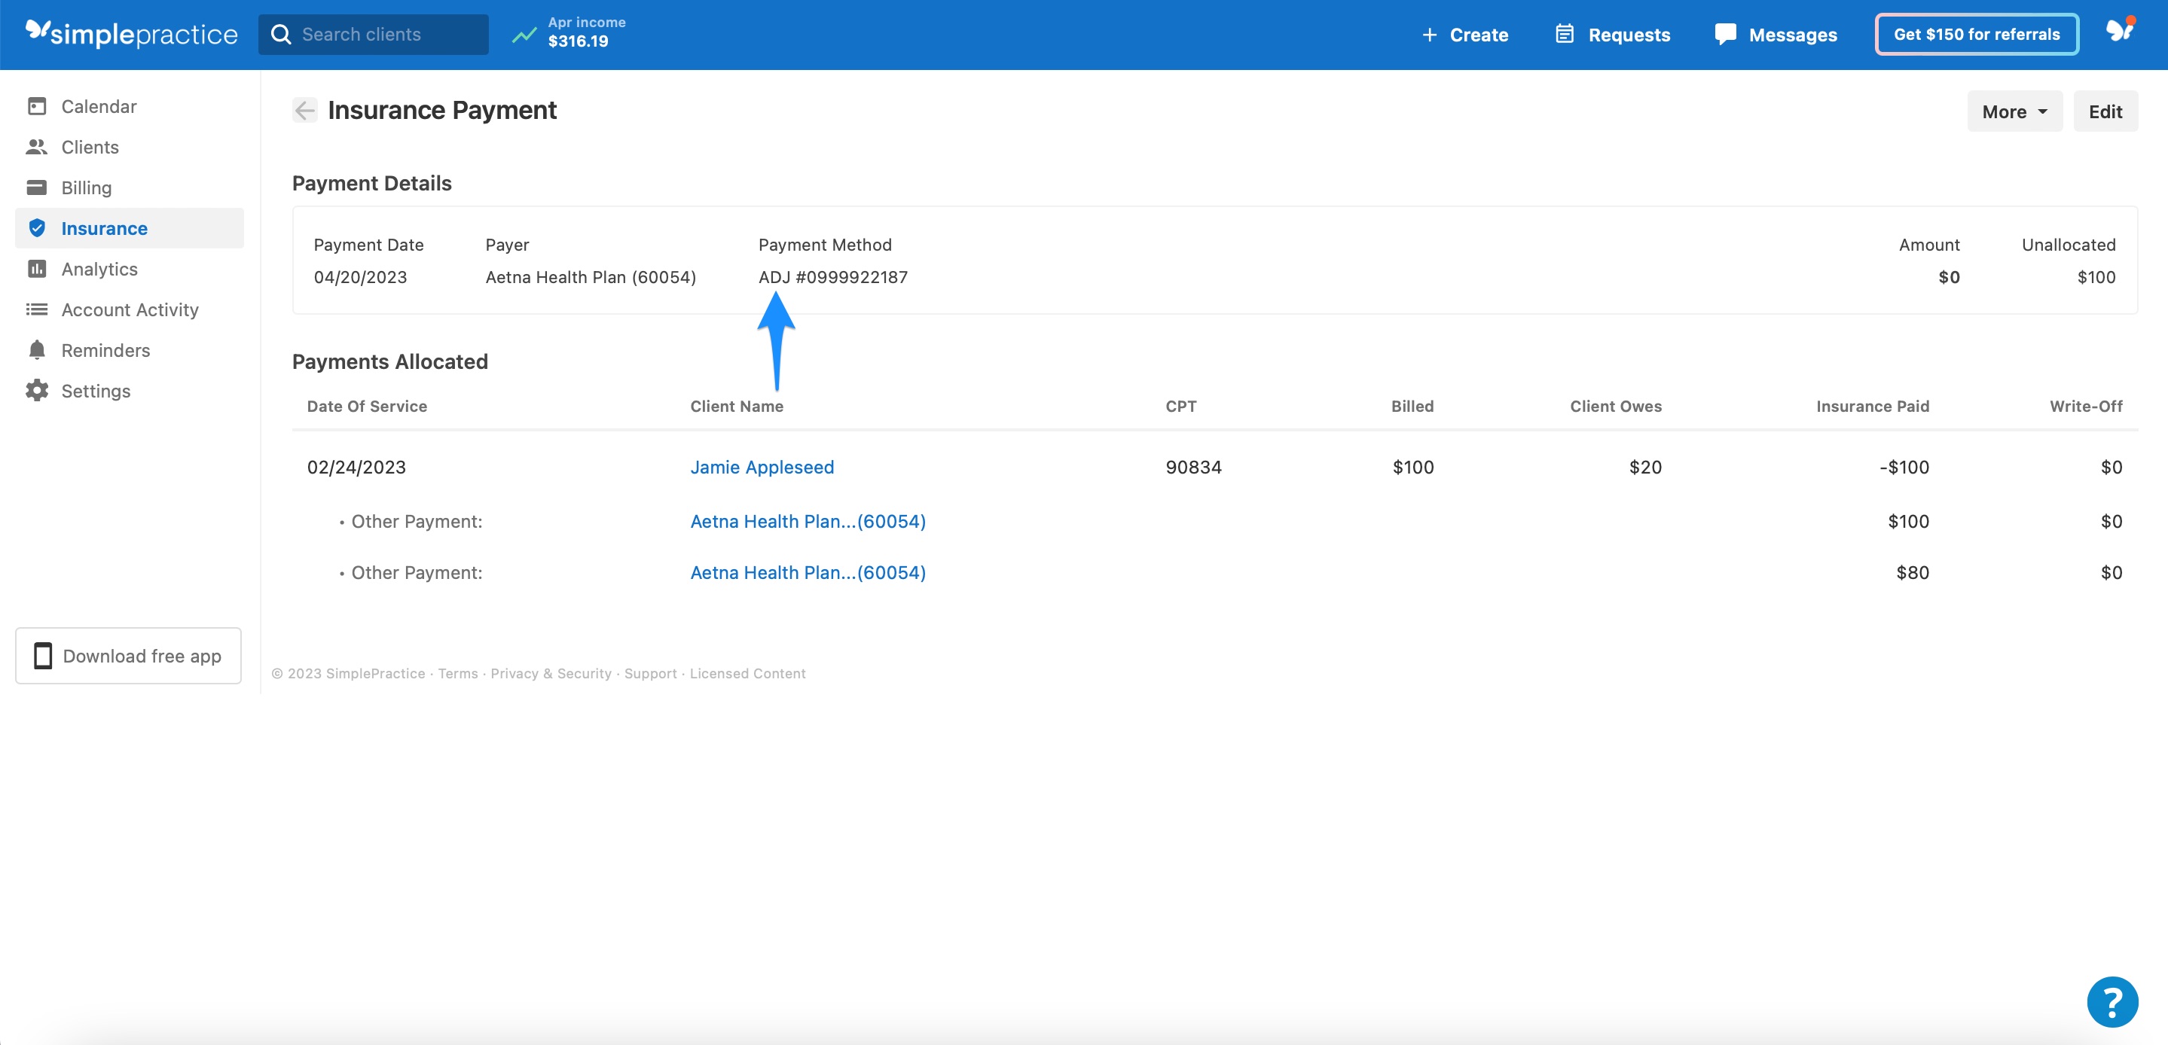Open the Create menu

coord(1465,35)
